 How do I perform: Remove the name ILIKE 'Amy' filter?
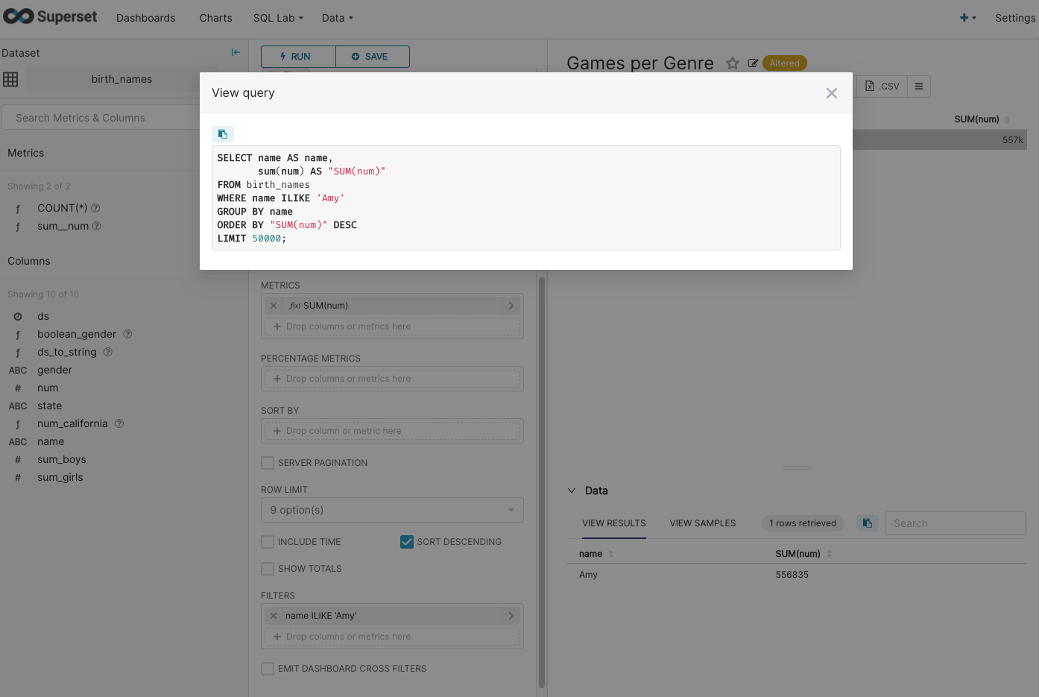(x=274, y=616)
